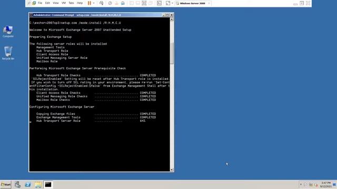Open the Snapshot Manager icon
This screenshot has width=337, height=189.
pyautogui.click(x=123, y=3)
